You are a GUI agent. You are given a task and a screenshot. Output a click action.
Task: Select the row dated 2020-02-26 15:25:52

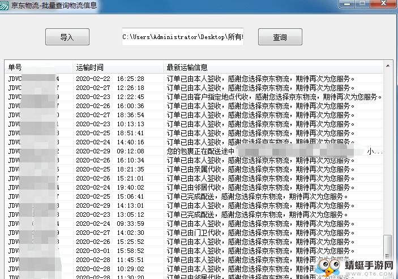pos(194,242)
